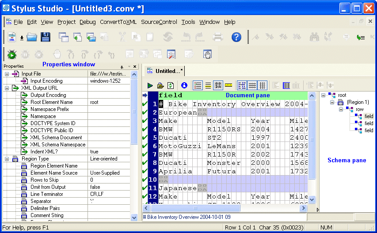Image resolution: width=377 pixels, height=233 pixels.
Task: Collapse the XML Output URL property group
Action: pyautogui.click(x=7, y=88)
